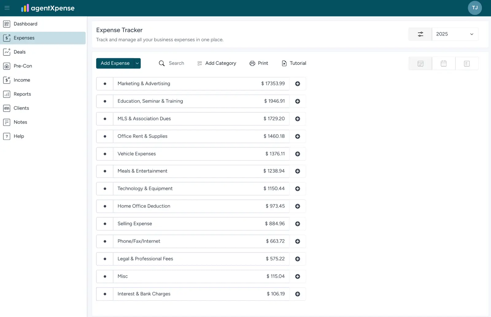Expand Education, Seminar & Training row bullet

pos(105,101)
